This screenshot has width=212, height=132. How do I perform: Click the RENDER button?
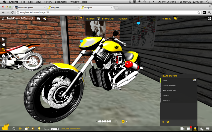[x=90, y=19]
